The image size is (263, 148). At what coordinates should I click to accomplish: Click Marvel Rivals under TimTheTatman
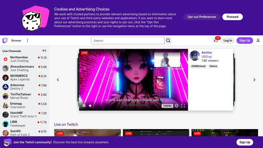point(19,98)
